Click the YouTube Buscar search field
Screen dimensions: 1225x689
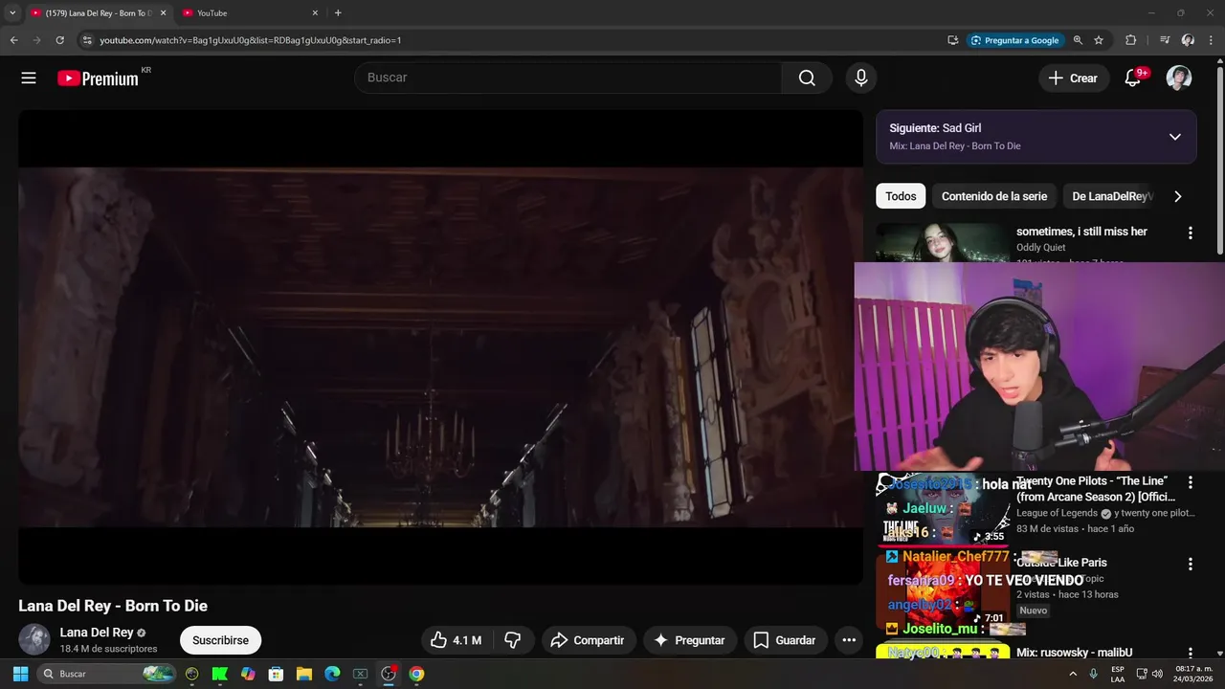568,78
